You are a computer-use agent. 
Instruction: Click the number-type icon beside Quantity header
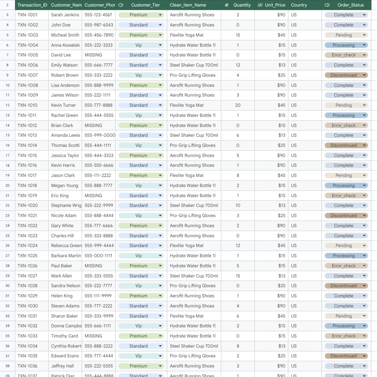227,5
